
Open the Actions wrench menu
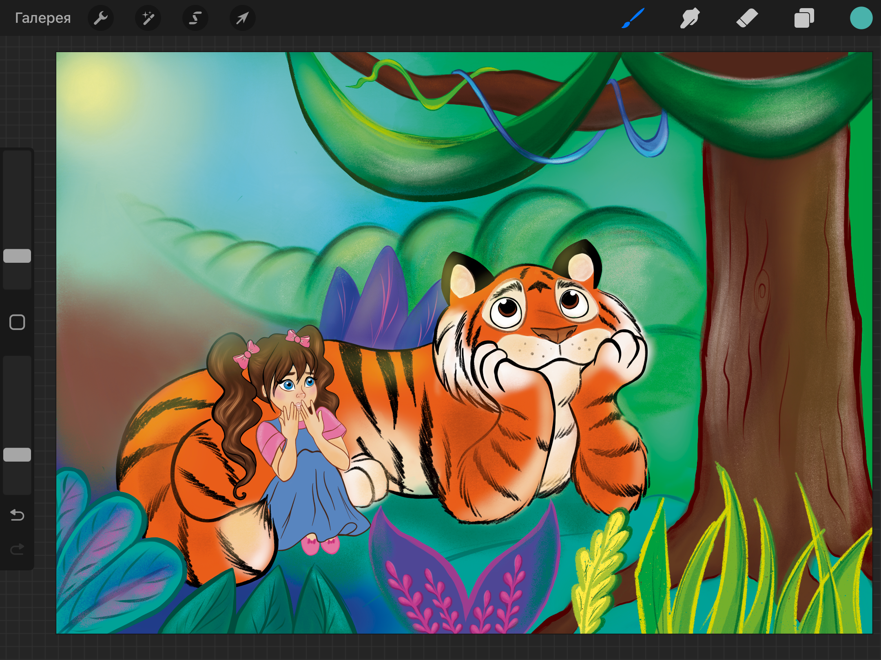(x=101, y=18)
